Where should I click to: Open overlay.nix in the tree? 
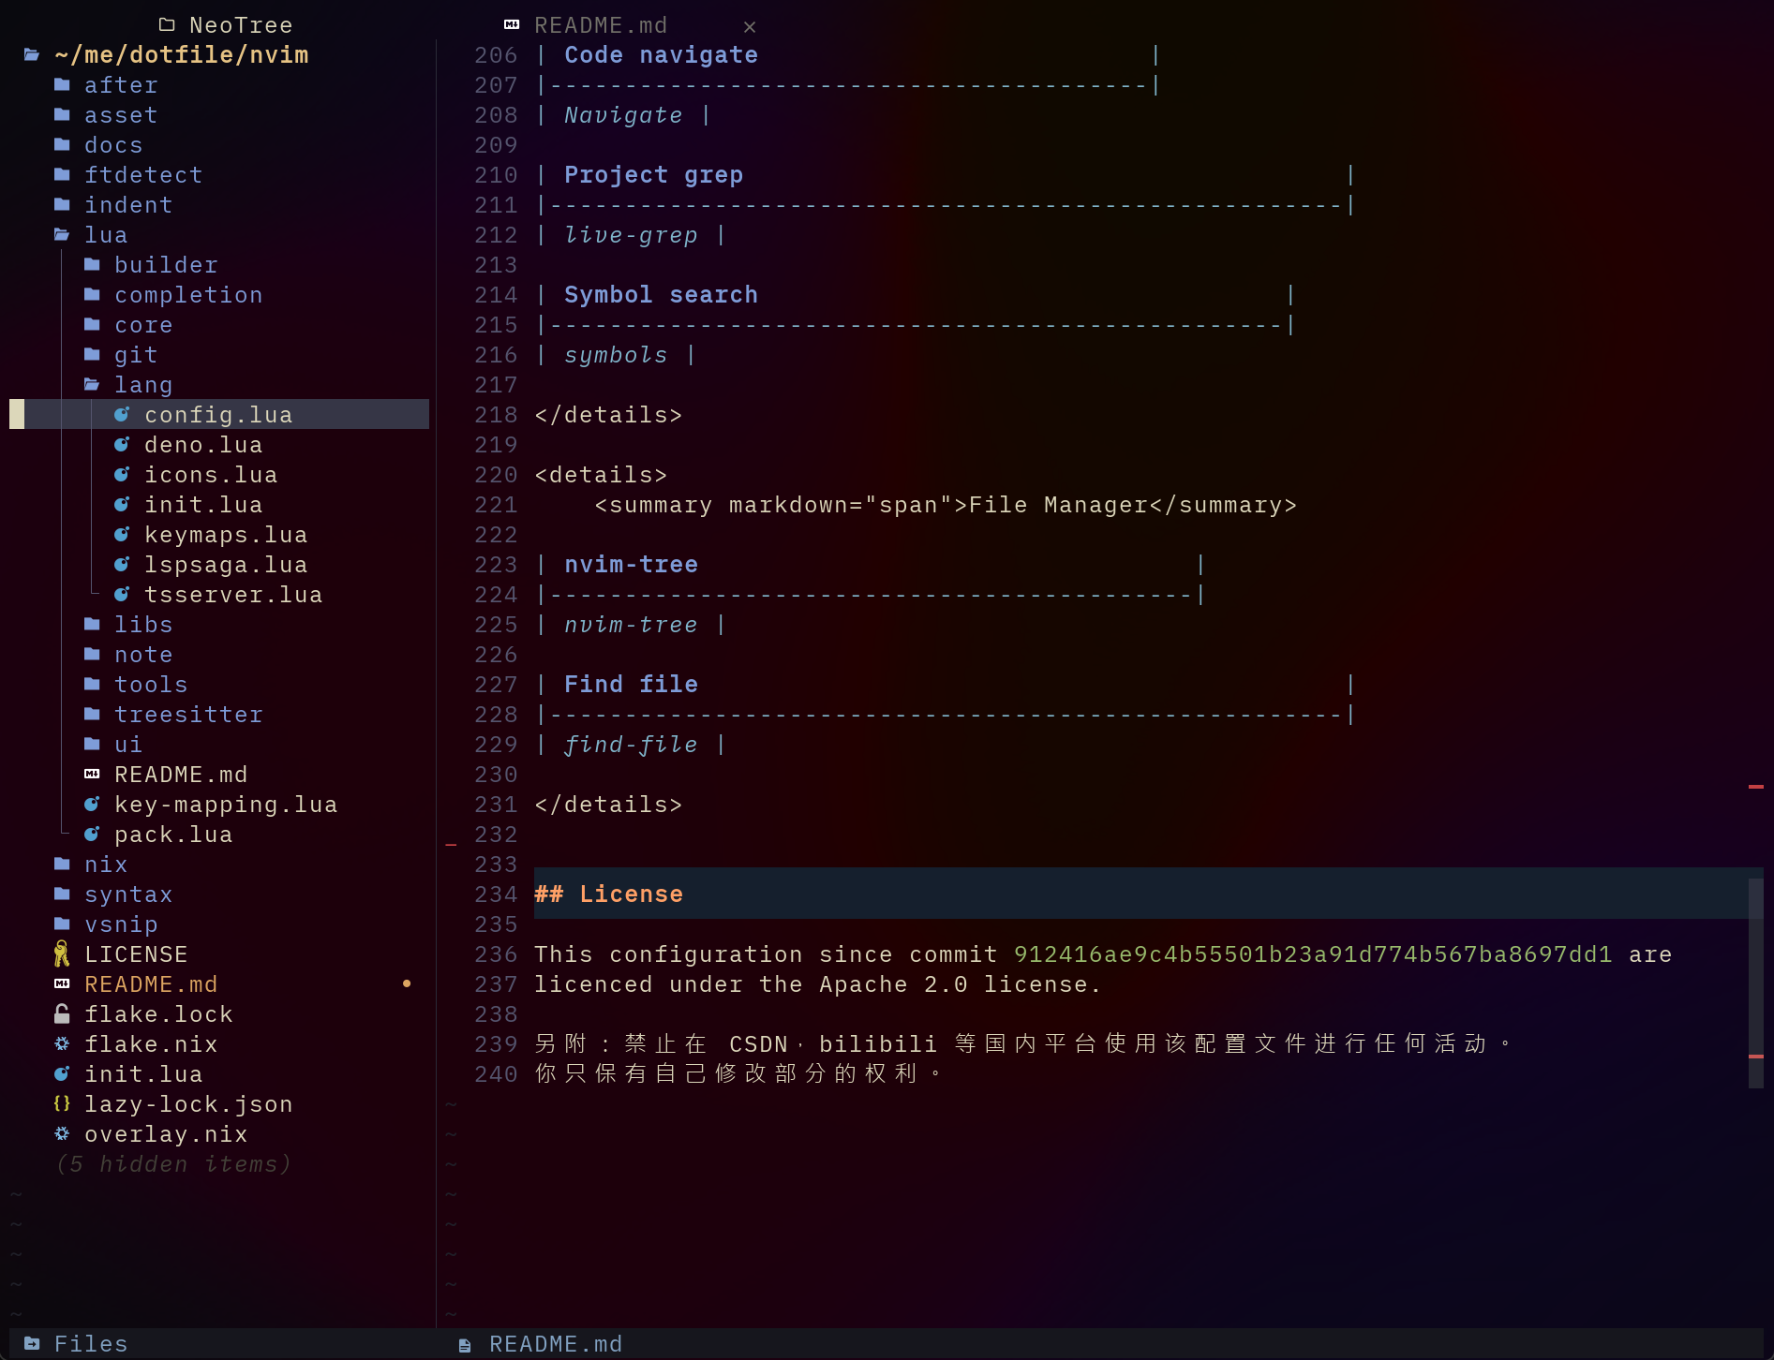[166, 1134]
